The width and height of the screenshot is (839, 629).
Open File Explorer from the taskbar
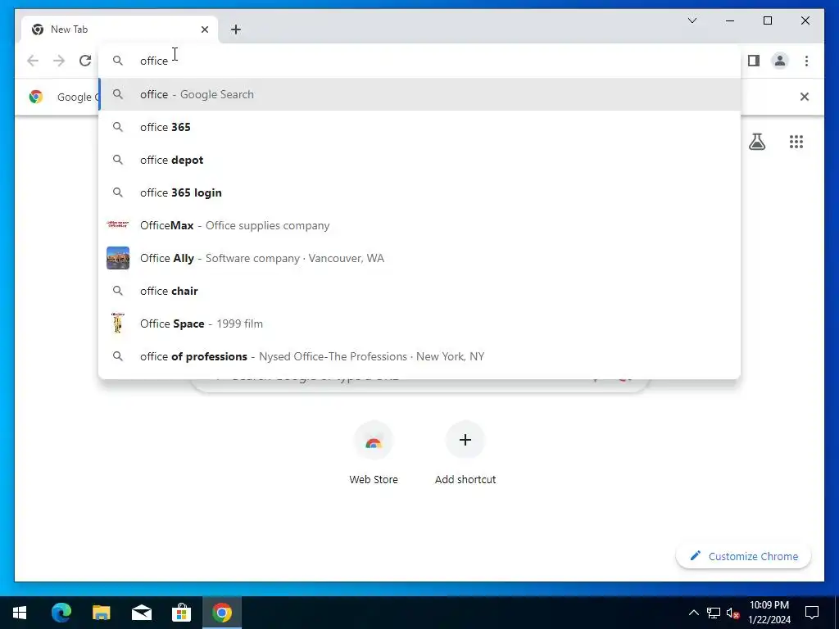click(101, 613)
